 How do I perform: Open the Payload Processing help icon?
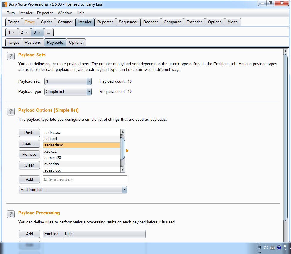click(x=11, y=214)
